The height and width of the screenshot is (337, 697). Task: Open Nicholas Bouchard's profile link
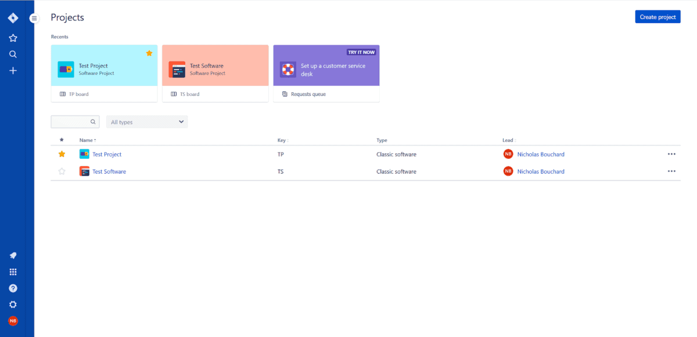(541, 154)
